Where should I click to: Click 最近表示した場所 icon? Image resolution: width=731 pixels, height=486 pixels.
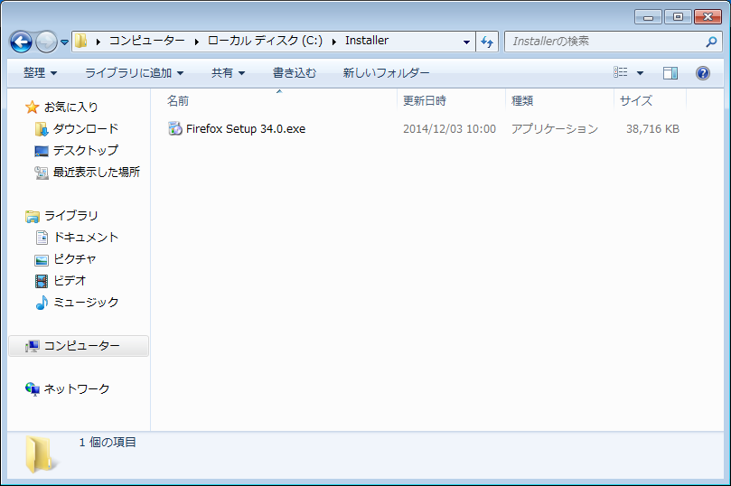(41, 173)
